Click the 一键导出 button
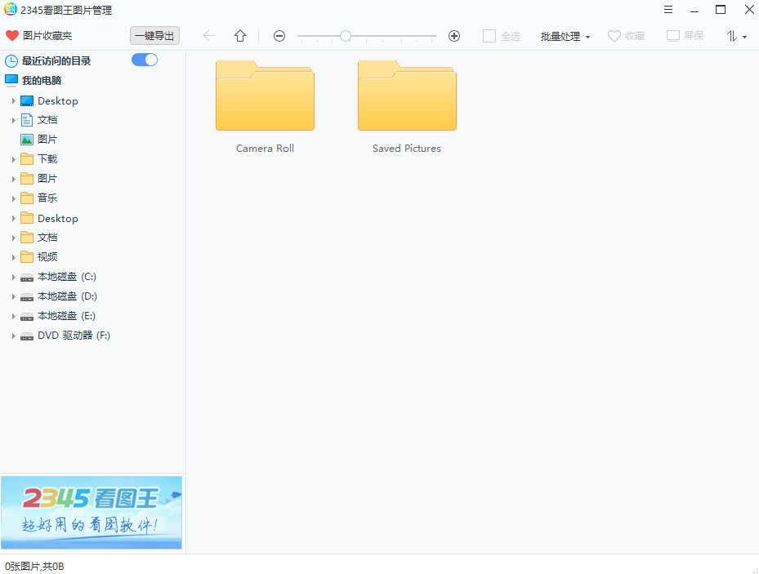759x574 pixels. coord(154,36)
